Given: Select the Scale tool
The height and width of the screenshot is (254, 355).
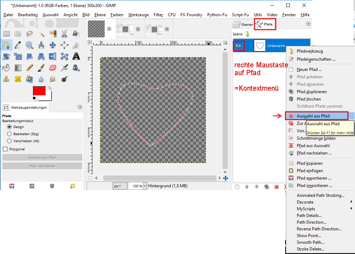Looking at the screenshot, I should click(18, 56).
